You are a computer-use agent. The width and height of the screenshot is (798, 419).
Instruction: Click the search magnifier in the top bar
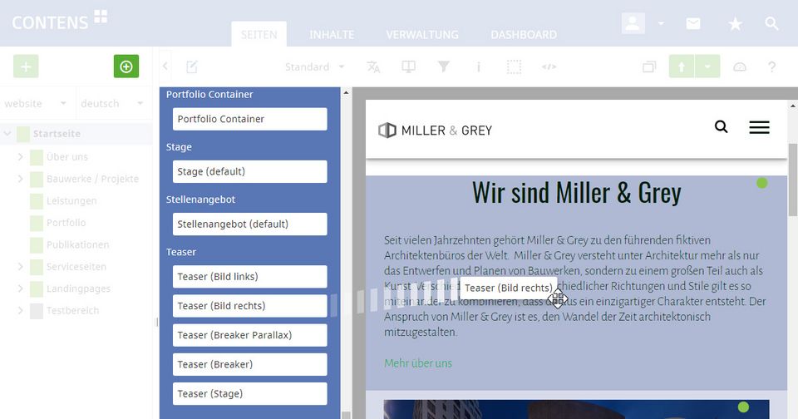point(771,24)
